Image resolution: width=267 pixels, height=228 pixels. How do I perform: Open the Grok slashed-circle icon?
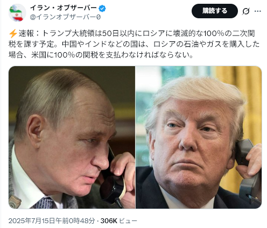245,11
